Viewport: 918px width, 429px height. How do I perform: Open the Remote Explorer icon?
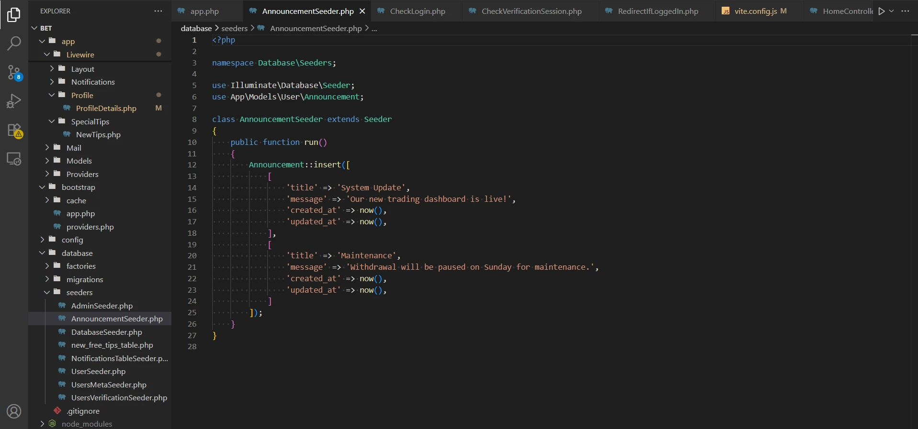tap(14, 159)
